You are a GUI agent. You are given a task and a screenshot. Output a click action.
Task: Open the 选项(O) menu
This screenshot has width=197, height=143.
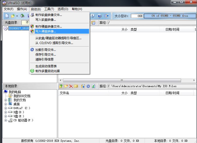(63, 9)
